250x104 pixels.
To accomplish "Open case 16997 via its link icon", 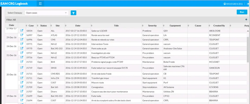I will [x=22, y=35].
